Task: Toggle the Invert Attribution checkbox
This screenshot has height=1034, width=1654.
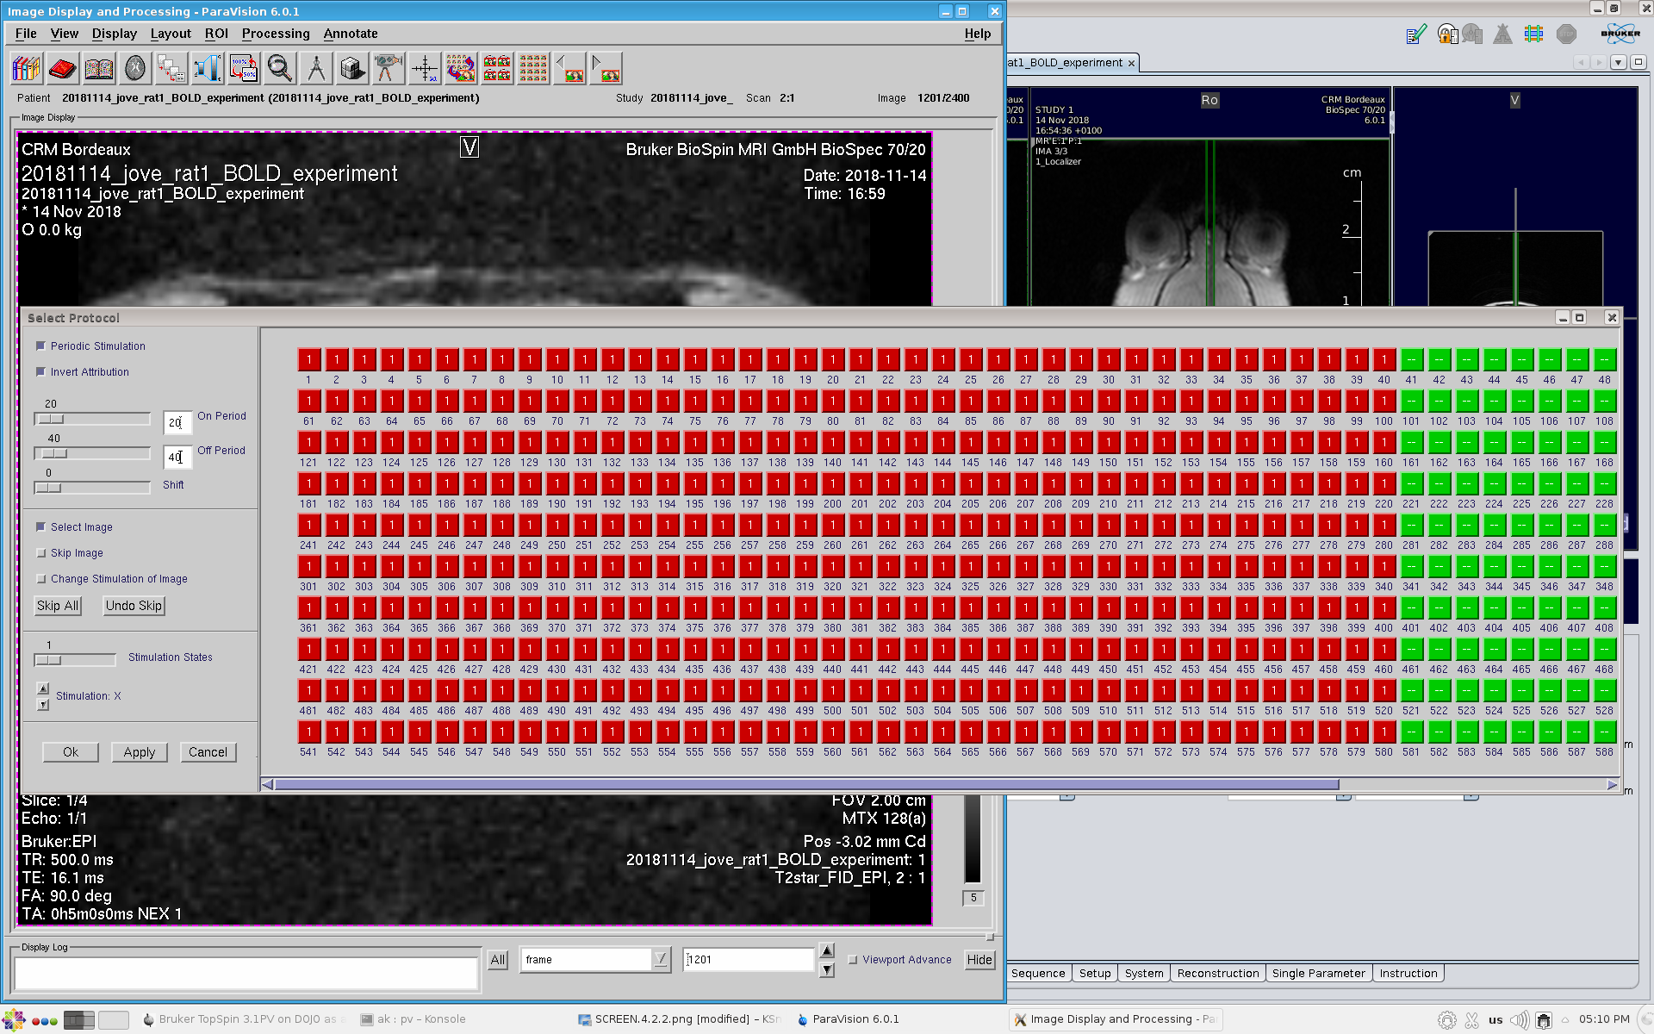Action: [x=40, y=372]
